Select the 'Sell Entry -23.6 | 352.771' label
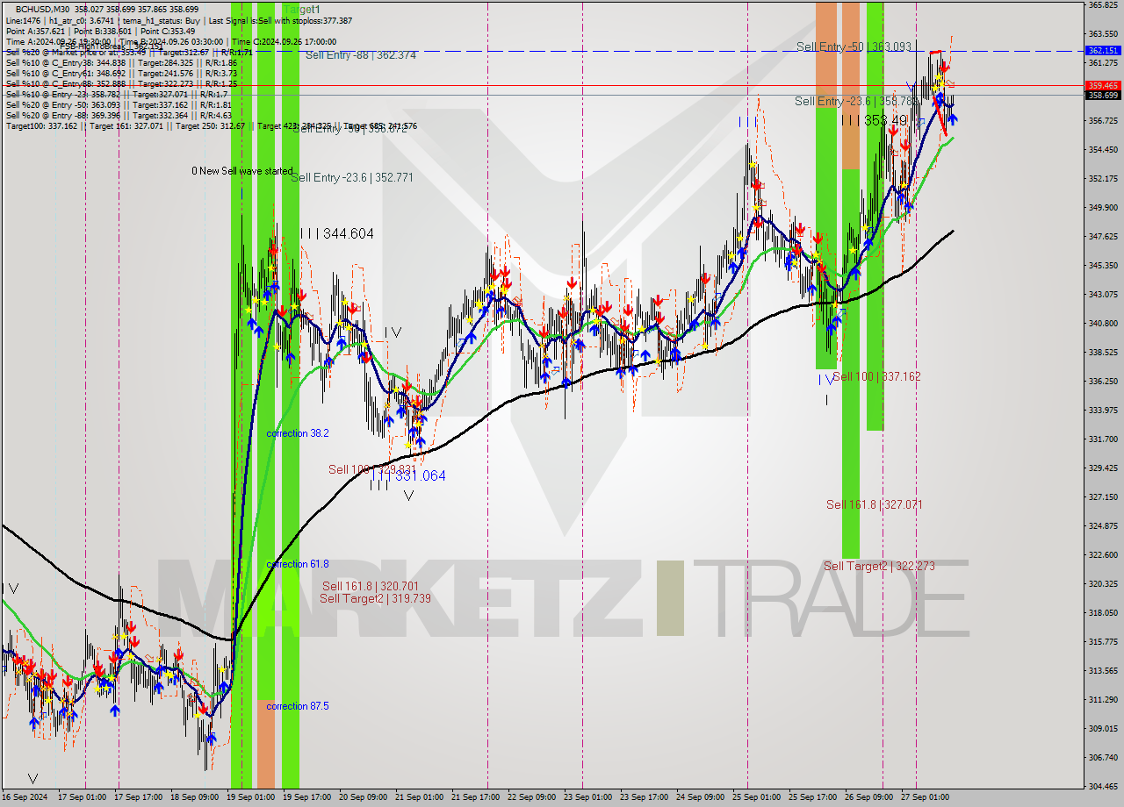Screen dimensions: 1124x807 coord(351,177)
